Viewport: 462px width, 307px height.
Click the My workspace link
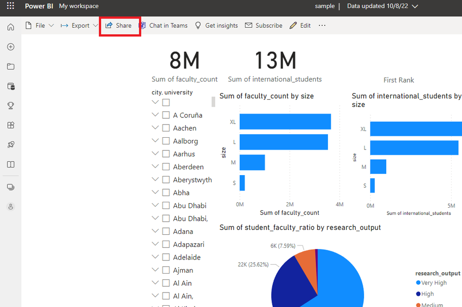79,6
